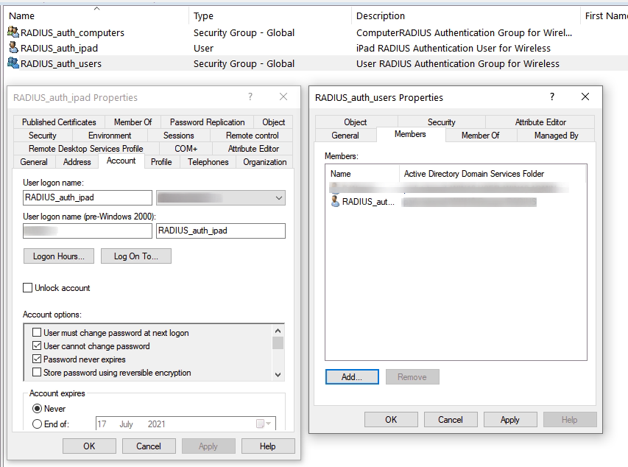Open Object tab in RADIUS_auth_users Properties
Viewport: 628px width, 467px height.
coord(356,122)
